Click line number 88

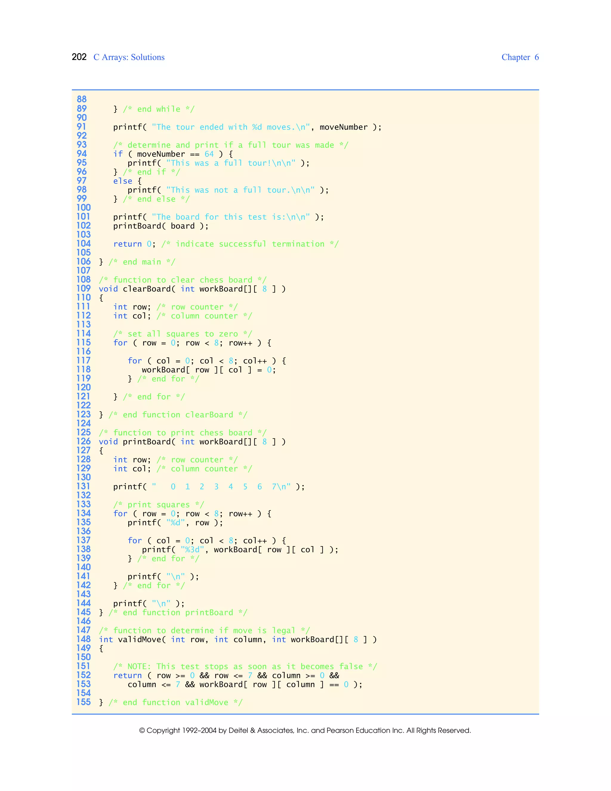[x=81, y=99]
